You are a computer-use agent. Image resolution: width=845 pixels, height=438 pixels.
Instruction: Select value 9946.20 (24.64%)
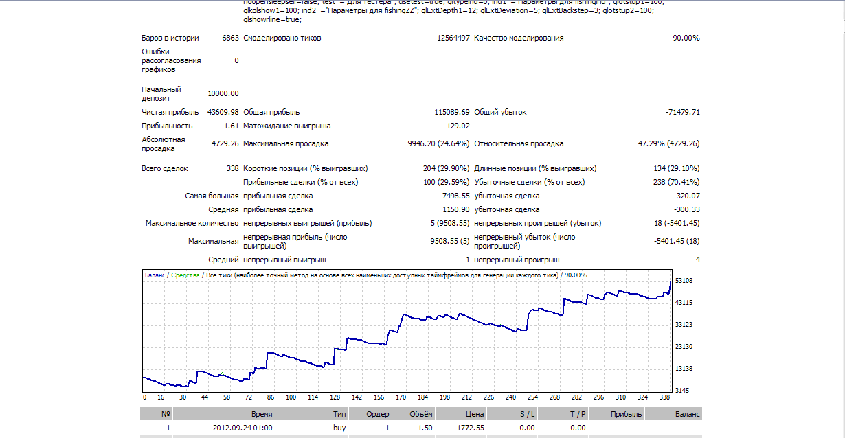(x=438, y=144)
